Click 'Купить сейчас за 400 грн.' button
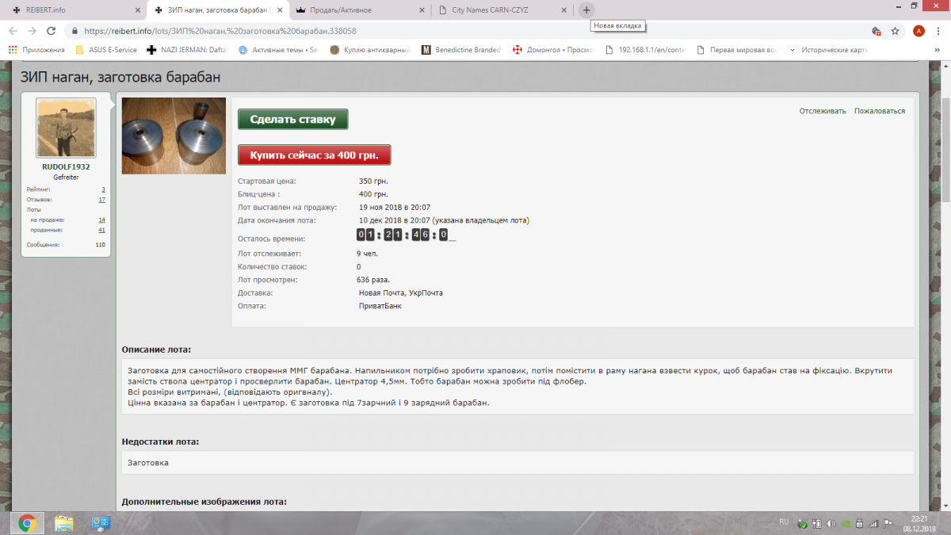951x535 pixels. (314, 155)
